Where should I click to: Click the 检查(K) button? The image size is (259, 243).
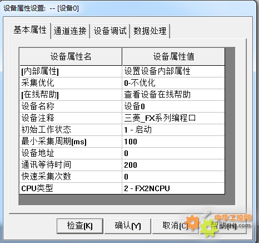tap(80, 226)
